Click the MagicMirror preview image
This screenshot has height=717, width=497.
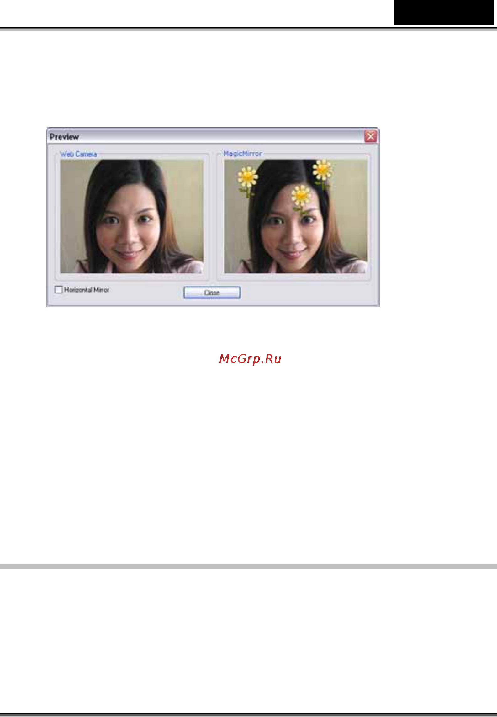(x=295, y=216)
